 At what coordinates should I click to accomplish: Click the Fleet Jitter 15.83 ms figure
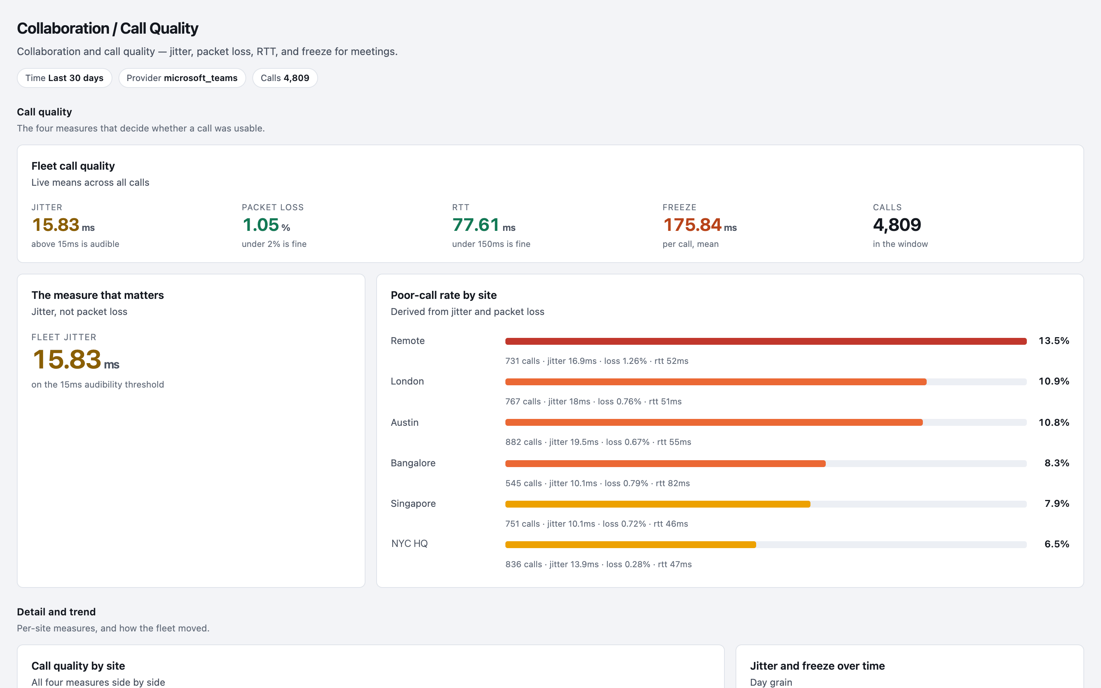76,359
